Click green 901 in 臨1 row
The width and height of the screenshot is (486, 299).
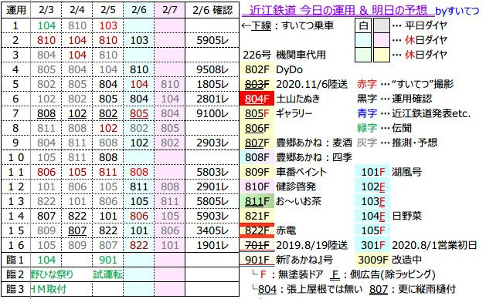108,260
